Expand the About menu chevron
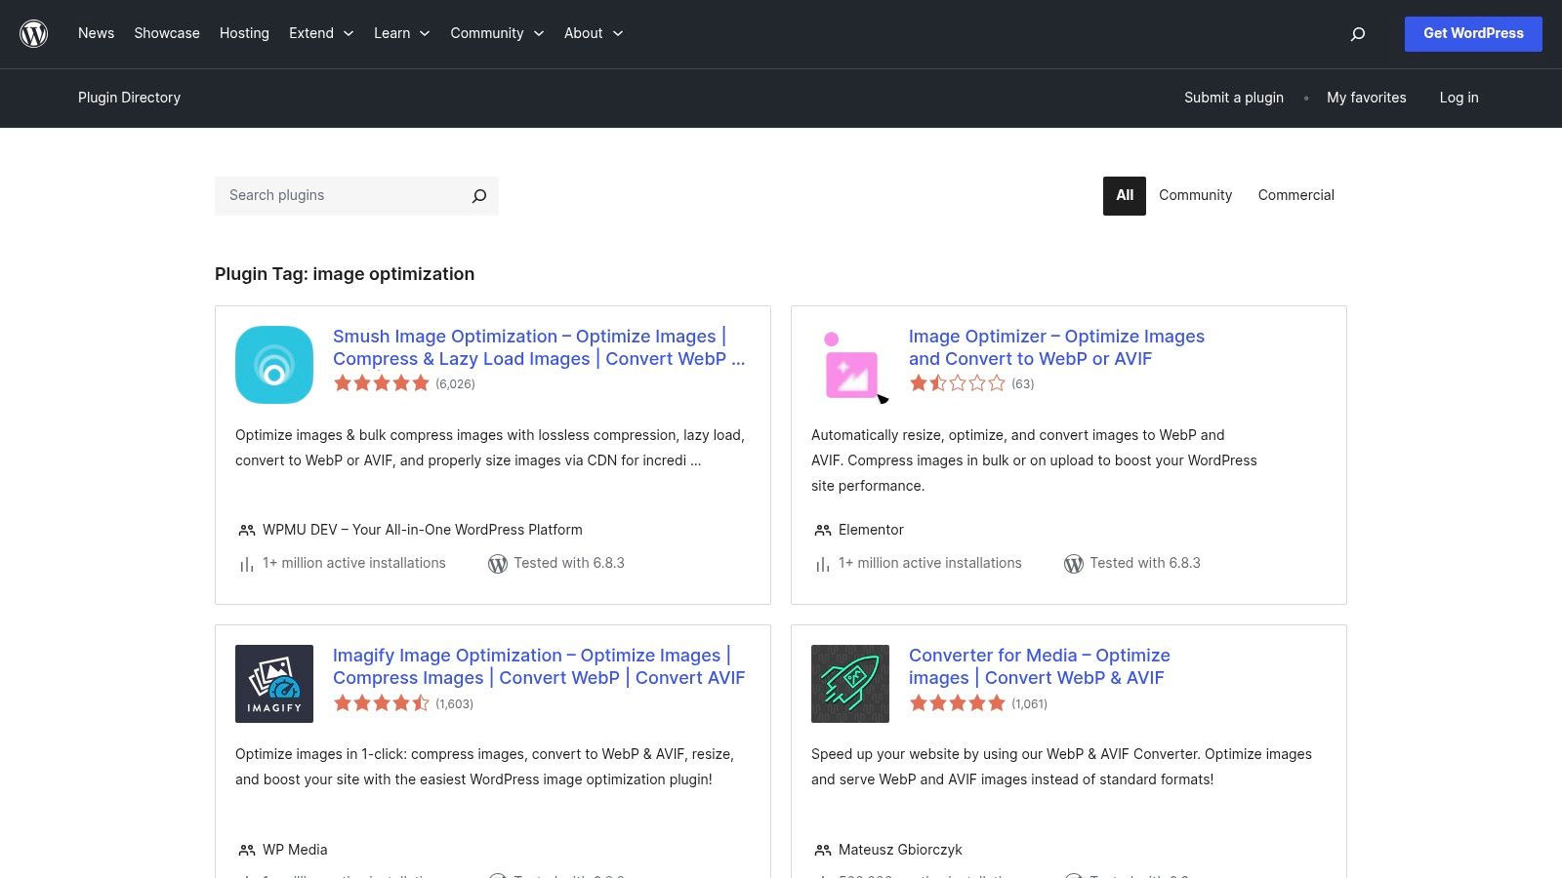The image size is (1562, 878). [618, 33]
